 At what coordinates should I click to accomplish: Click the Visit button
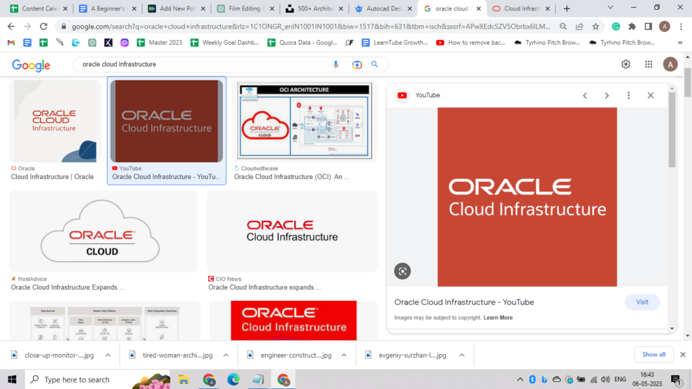point(641,302)
